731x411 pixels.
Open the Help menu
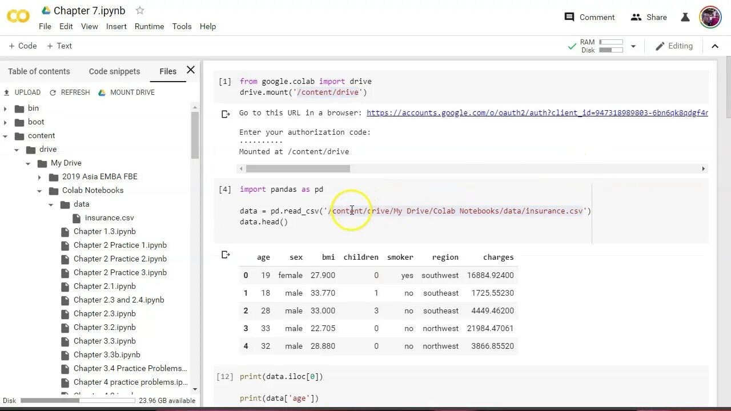[208, 26]
